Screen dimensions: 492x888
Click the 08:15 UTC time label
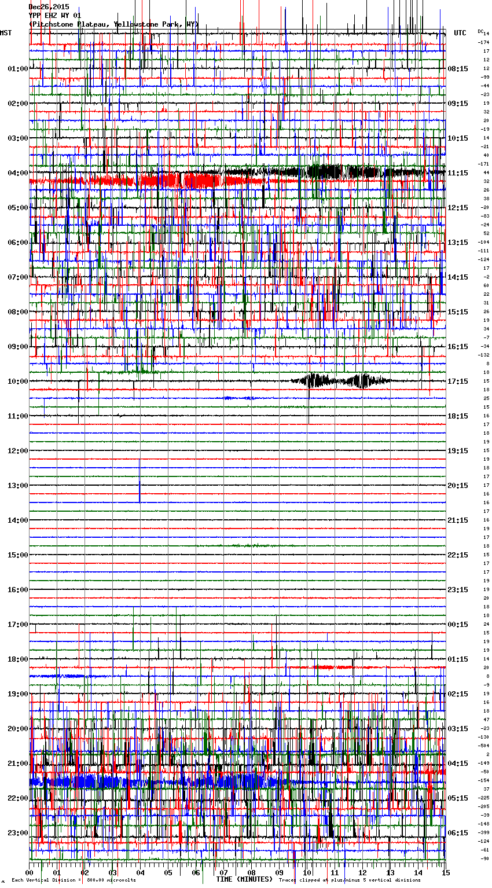[x=458, y=69]
